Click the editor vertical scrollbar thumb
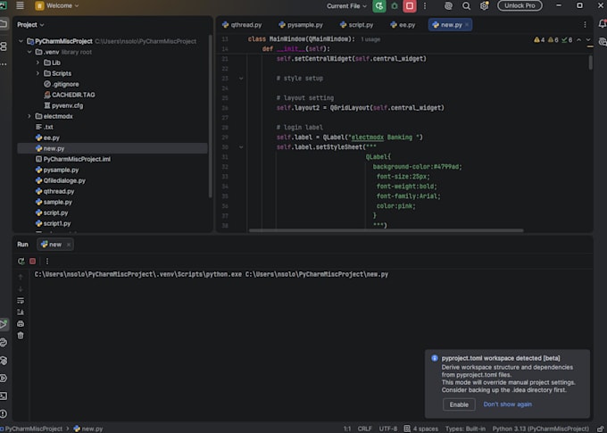This screenshot has width=607, height=433. (590, 62)
